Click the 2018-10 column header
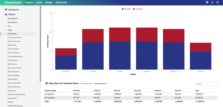 [x=178, y=91]
